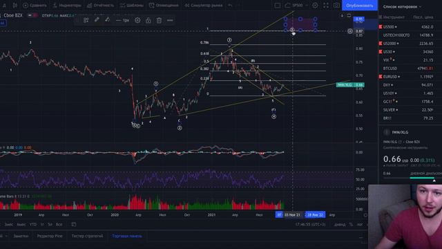
Task: Start the Симулятор рынка (Replay) tool
Action: coord(203,6)
